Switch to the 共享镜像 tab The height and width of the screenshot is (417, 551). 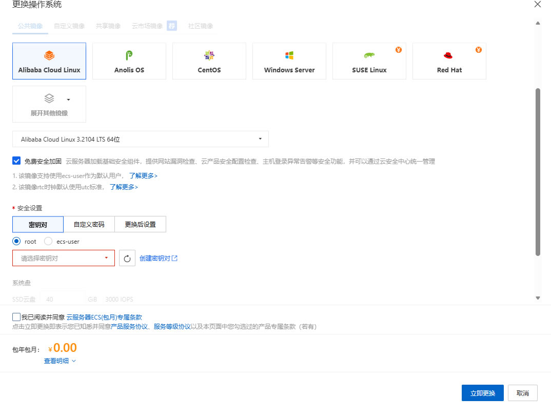(108, 26)
